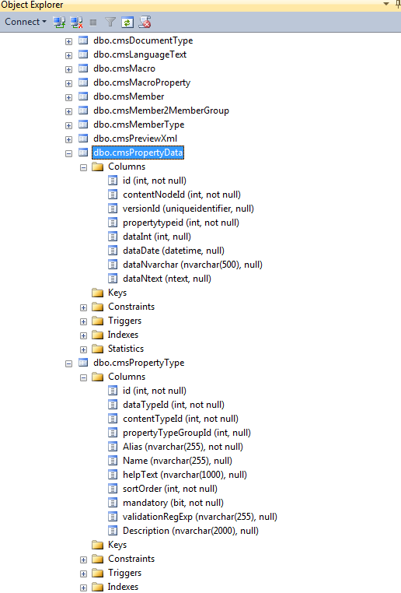Select the dbo.cmsPropertyType table
Image resolution: width=401 pixels, height=593 pixels.
point(139,363)
